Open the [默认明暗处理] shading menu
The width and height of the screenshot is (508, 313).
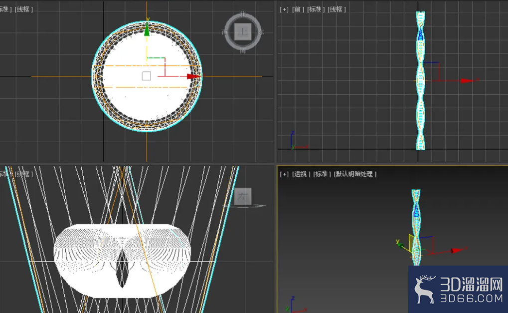[x=355, y=174]
